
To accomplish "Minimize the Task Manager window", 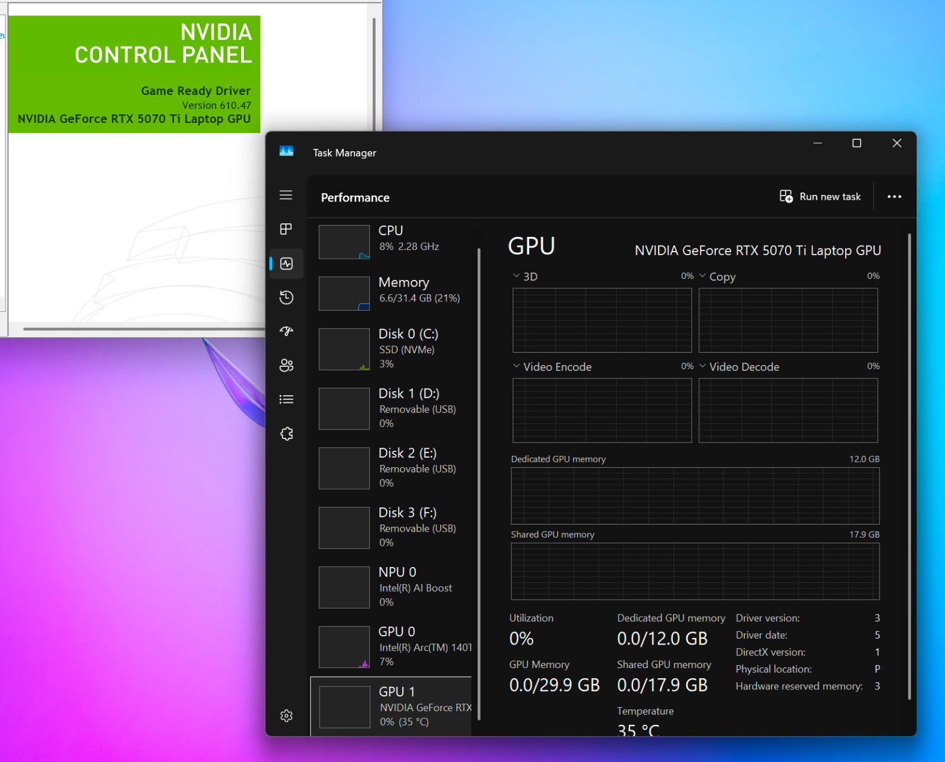I will pos(817,144).
